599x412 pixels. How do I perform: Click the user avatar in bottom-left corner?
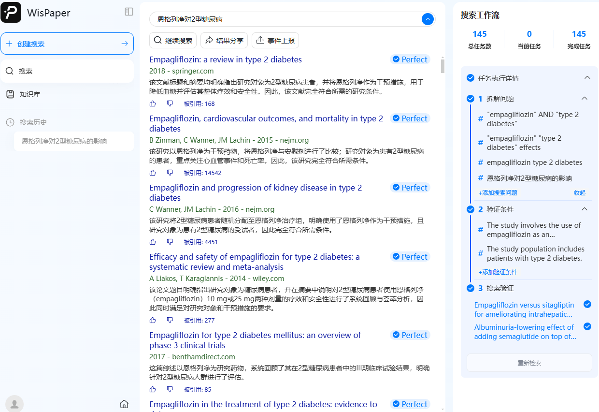pyautogui.click(x=14, y=403)
